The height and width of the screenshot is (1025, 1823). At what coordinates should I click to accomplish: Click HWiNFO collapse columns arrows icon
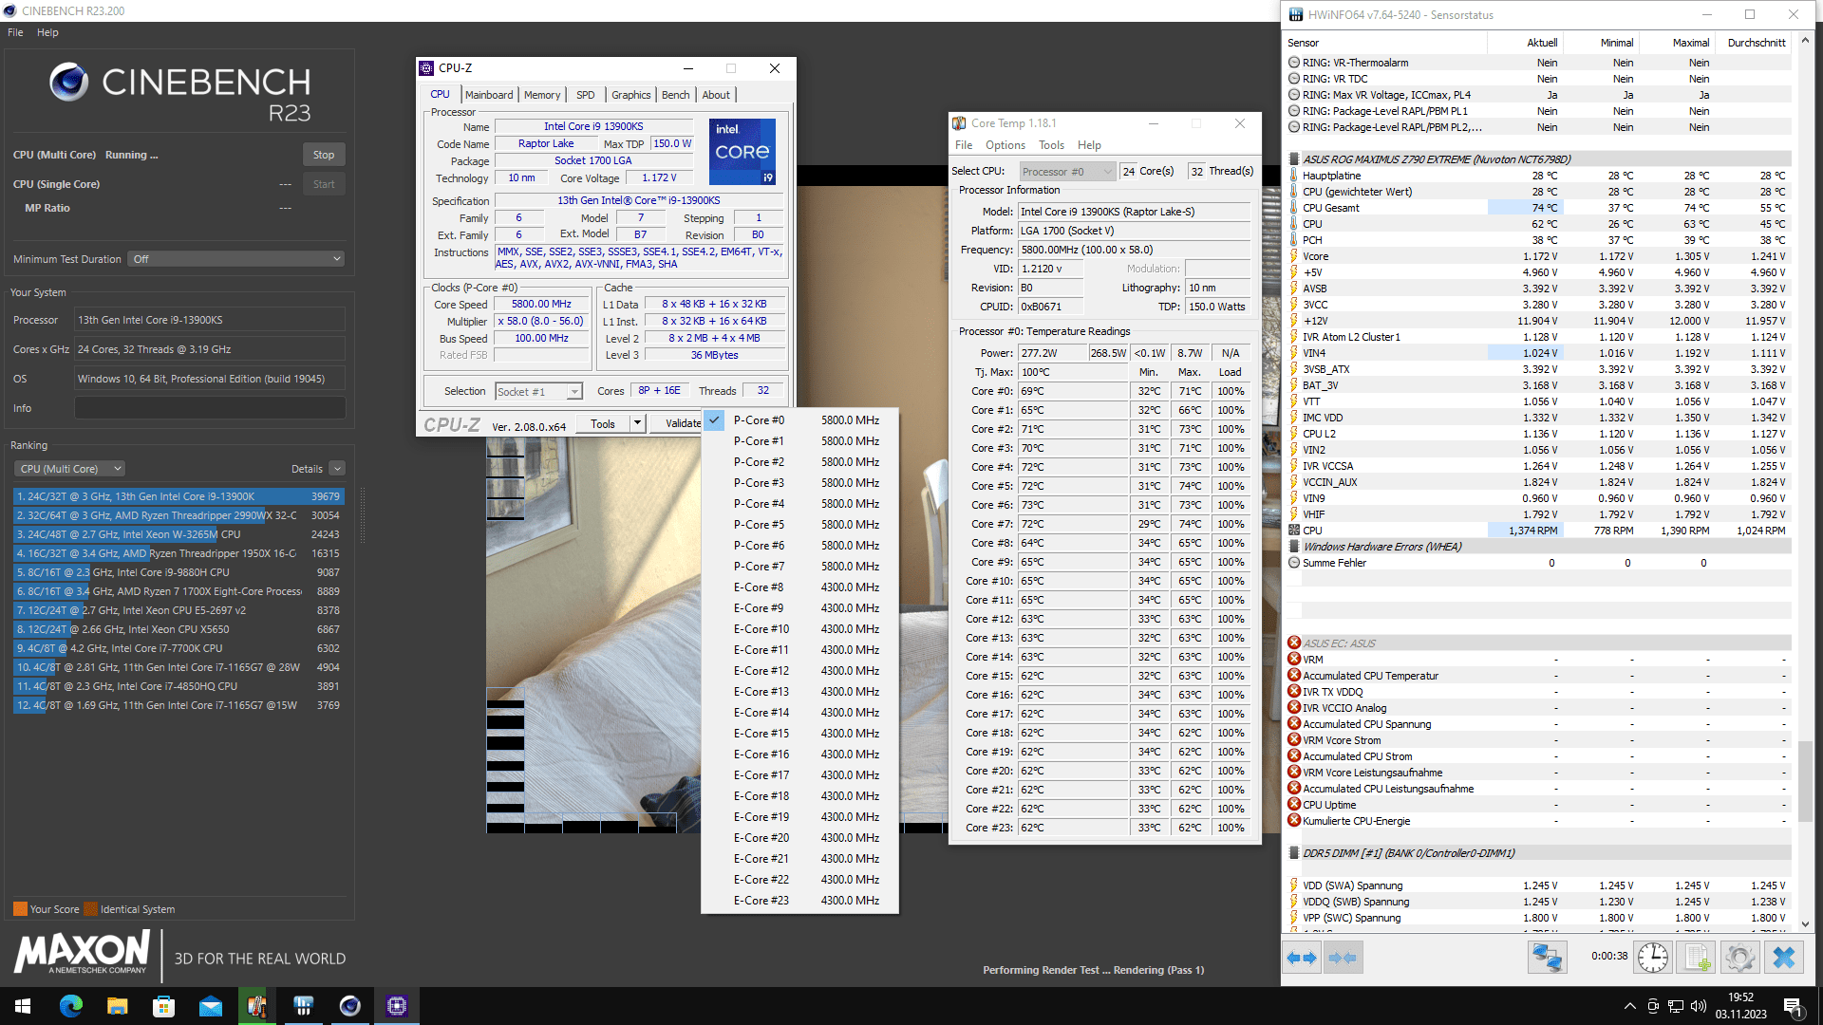[1343, 958]
